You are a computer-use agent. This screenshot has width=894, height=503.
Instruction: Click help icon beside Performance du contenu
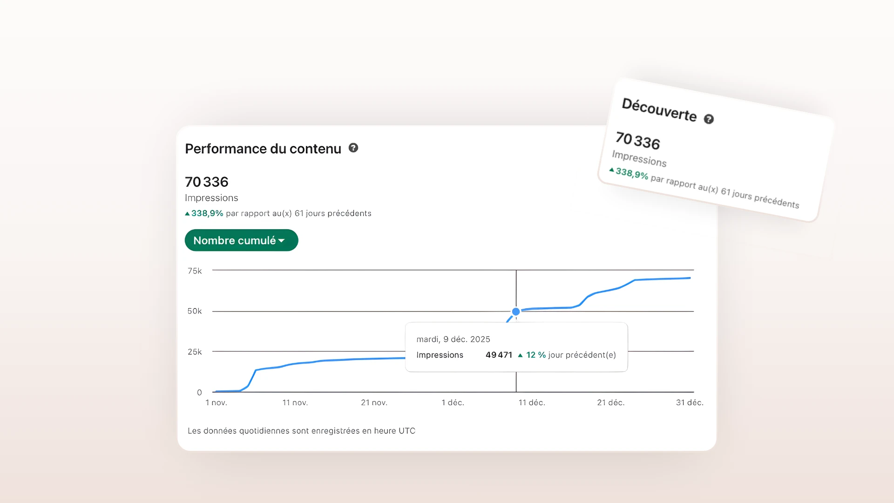(353, 148)
